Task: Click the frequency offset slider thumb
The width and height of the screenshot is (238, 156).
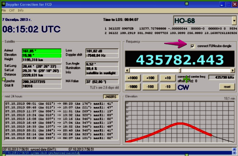Action: (x=180, y=70)
